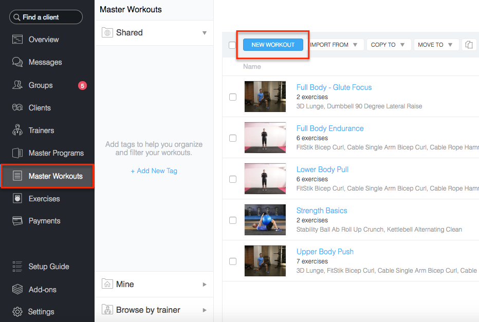Click the Browse by trainer folder icon
The width and height of the screenshot is (479, 322).
[107, 310]
